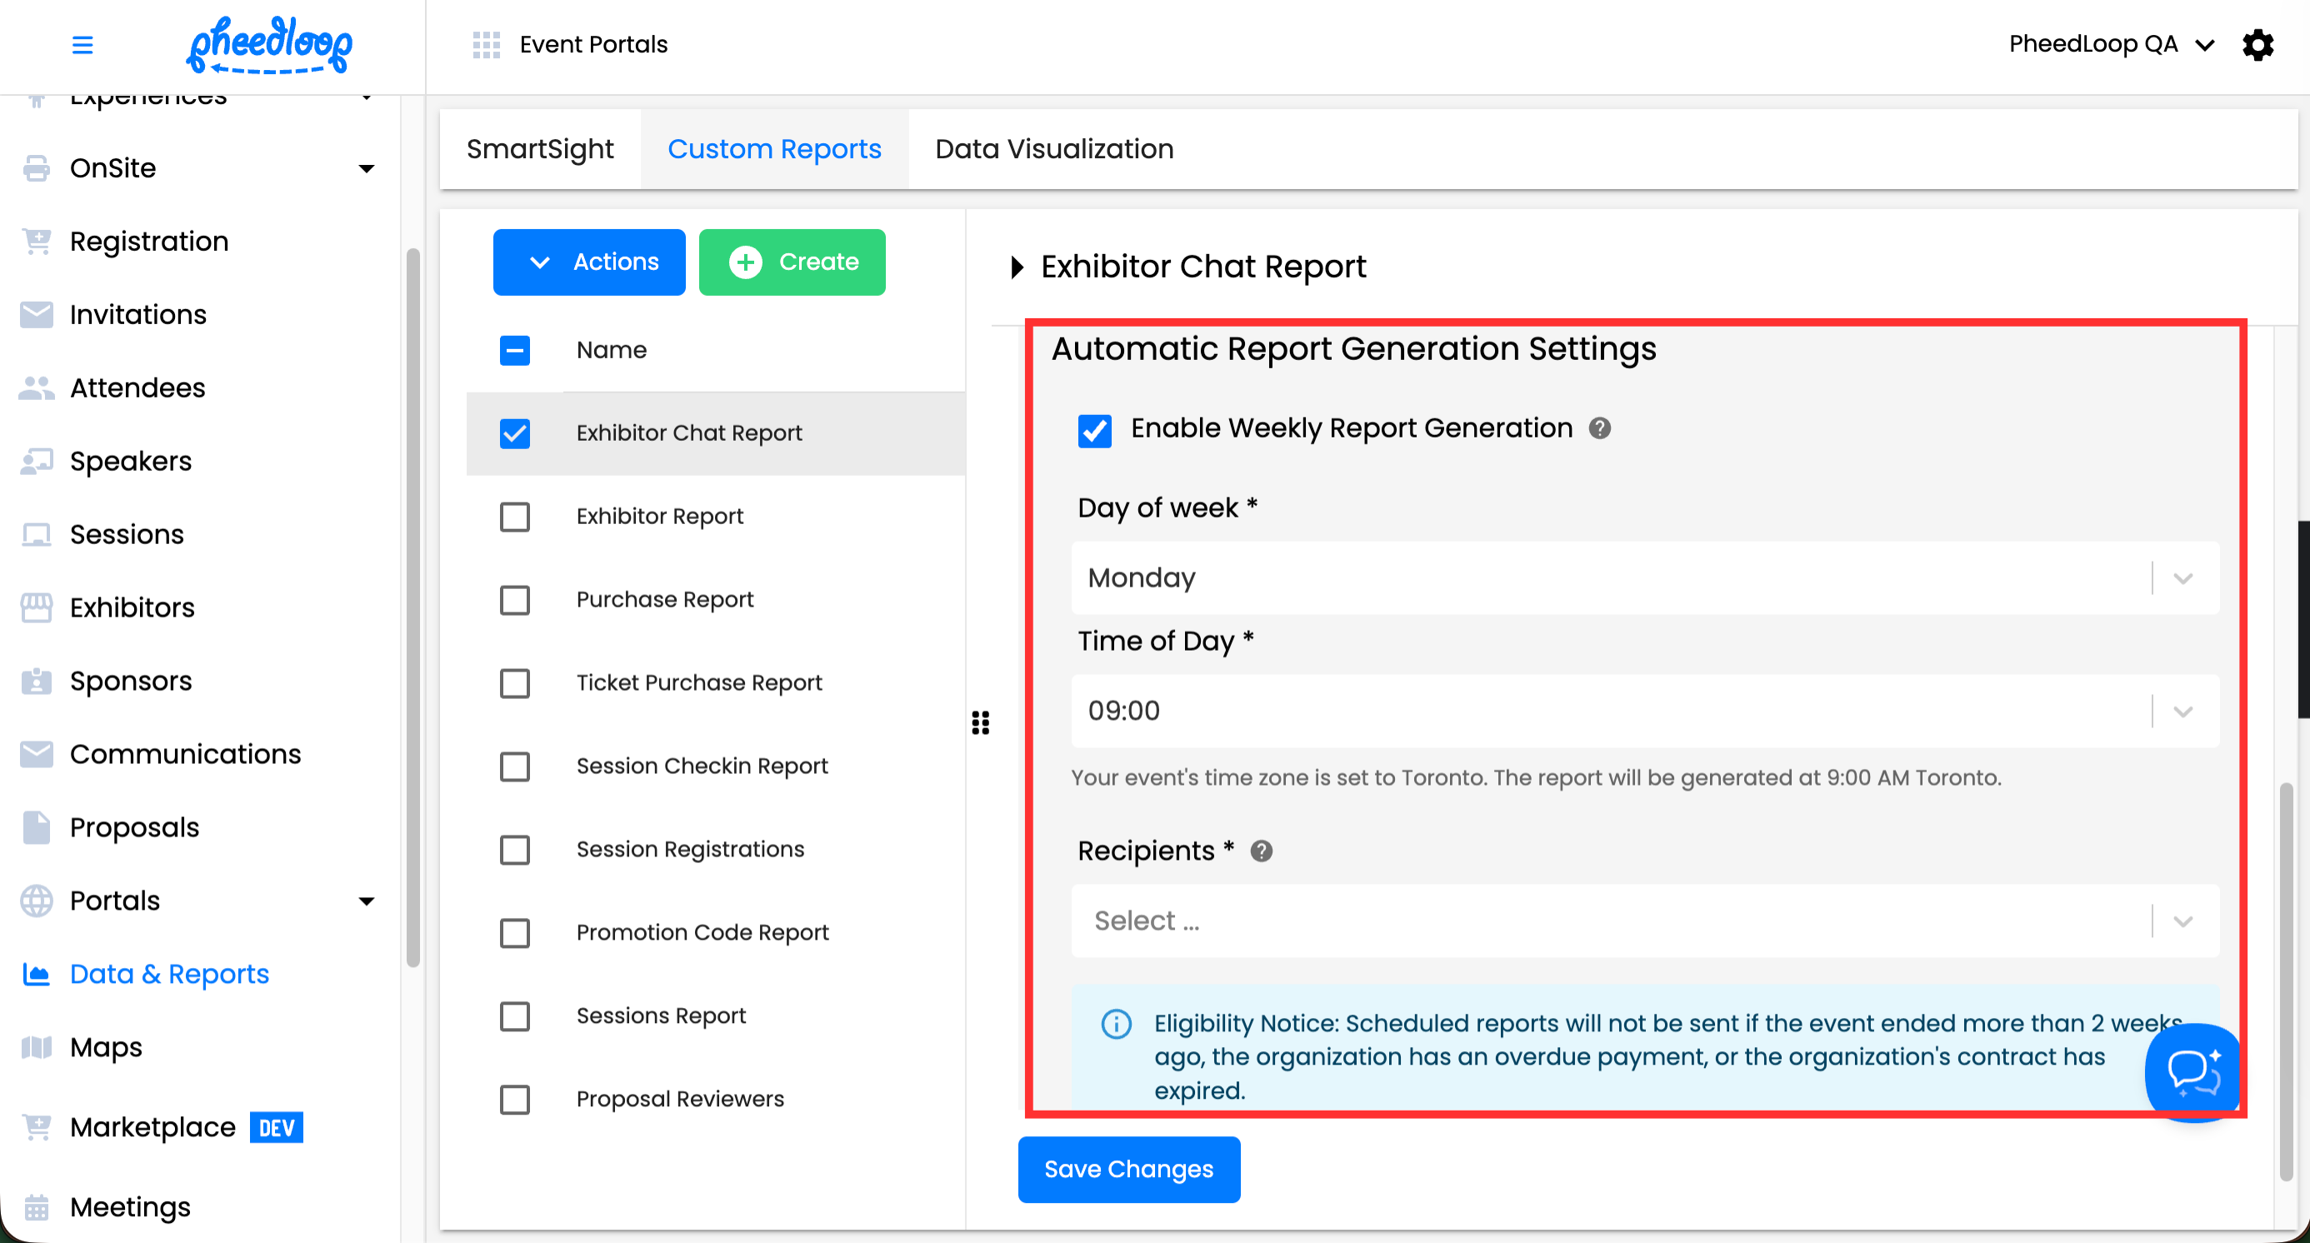Open the Day of week dropdown
The image size is (2310, 1243).
[x=1645, y=578]
